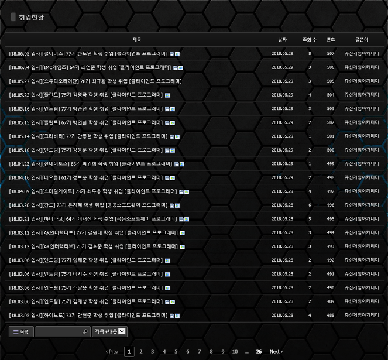Go to page 3 of the board
This screenshot has width=388, height=360.
click(152, 352)
